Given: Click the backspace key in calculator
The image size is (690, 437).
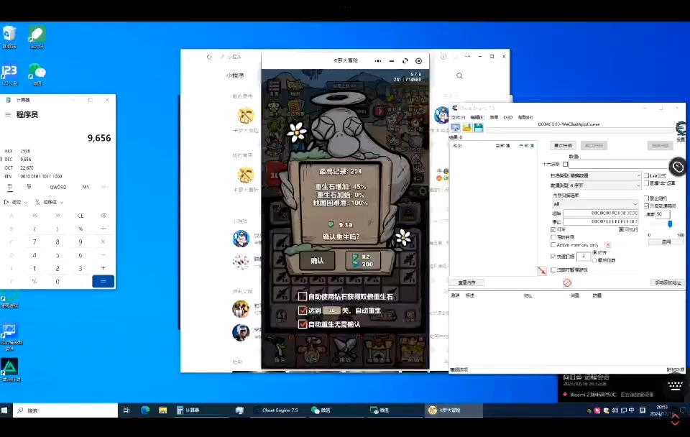Looking at the screenshot, I should point(103,216).
